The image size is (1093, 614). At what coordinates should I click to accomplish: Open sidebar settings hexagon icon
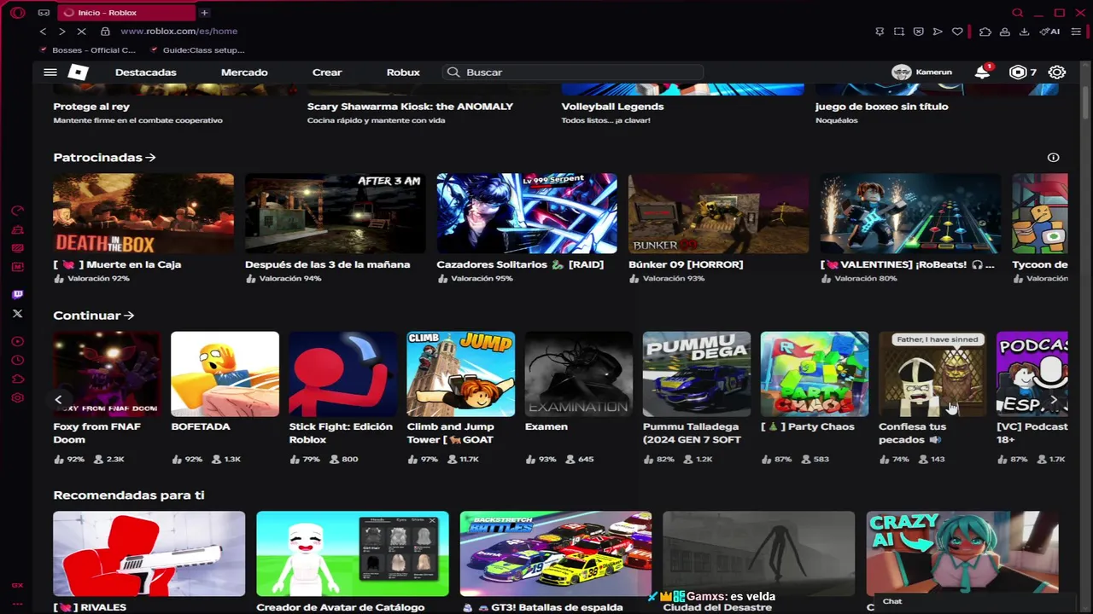(17, 397)
